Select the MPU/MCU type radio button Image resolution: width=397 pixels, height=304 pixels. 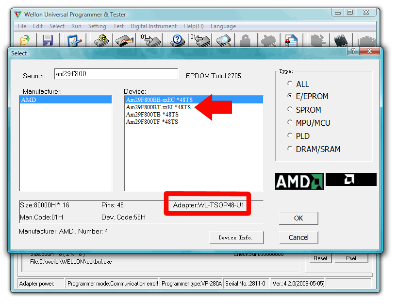[290, 122]
